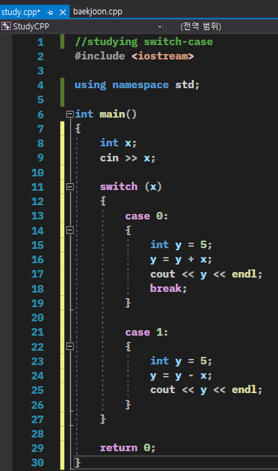278x471 pixels.
Task: Click cout statement on line 17
Action: [x=206, y=274]
